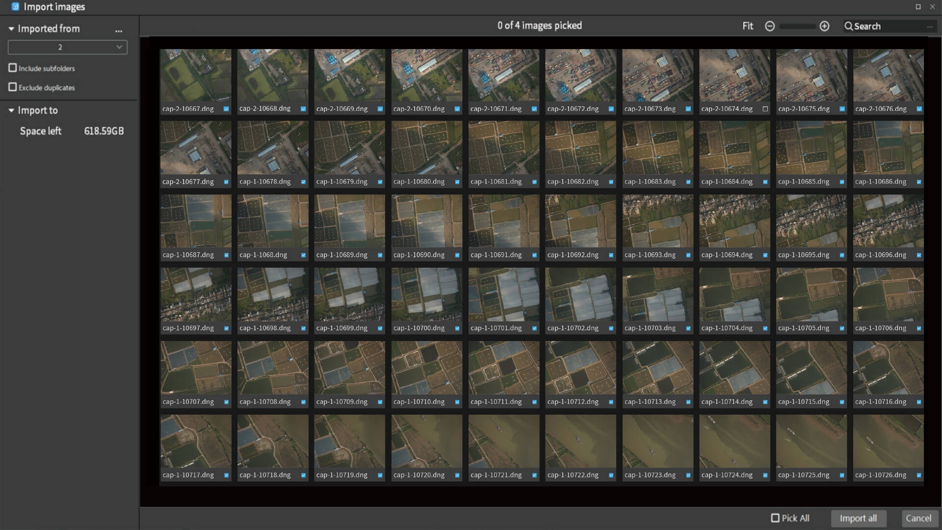This screenshot has height=530, width=942.
Task: Check the Pick All checkbox
Action: tap(775, 518)
